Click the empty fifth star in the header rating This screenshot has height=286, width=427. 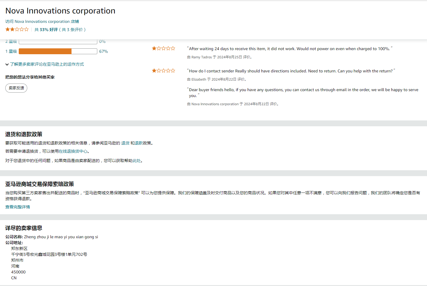[x=27, y=29]
